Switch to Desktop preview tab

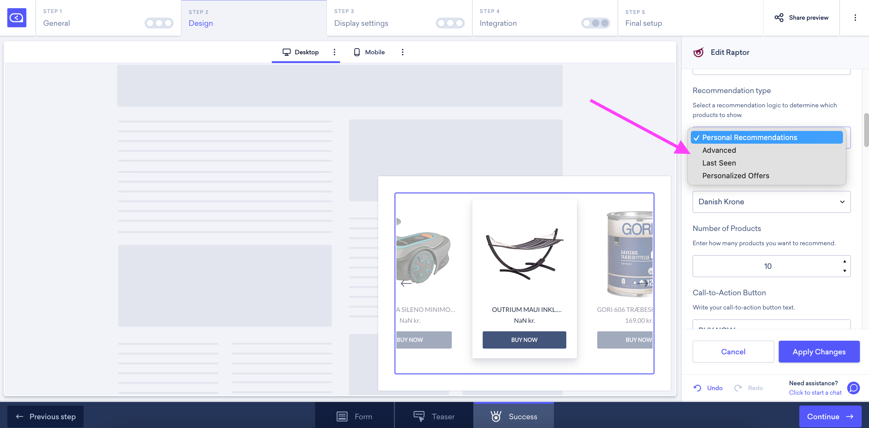click(x=301, y=52)
